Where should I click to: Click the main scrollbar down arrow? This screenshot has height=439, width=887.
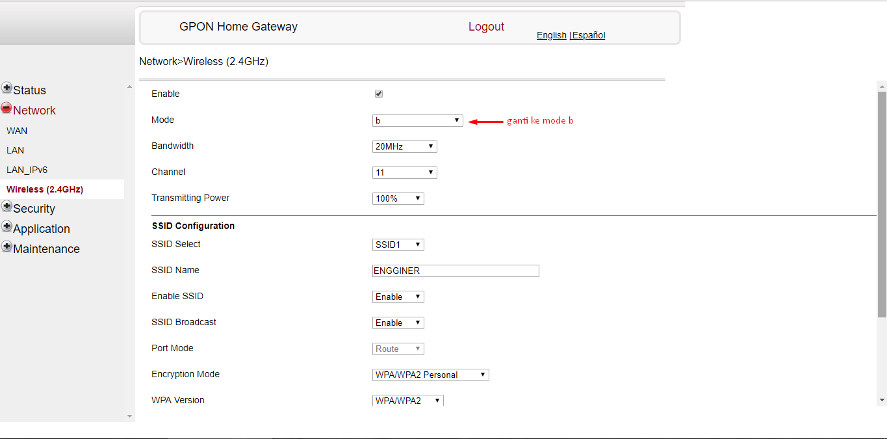tap(882, 401)
